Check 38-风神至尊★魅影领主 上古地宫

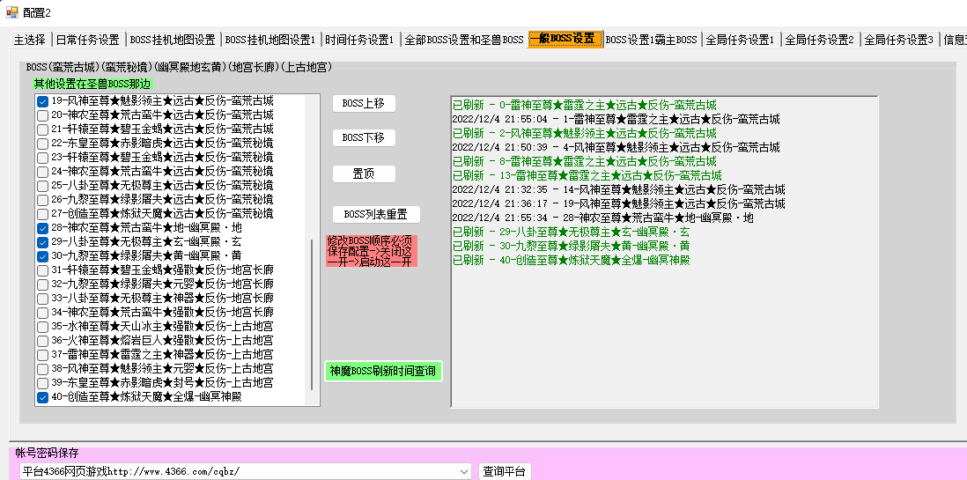click(42, 370)
